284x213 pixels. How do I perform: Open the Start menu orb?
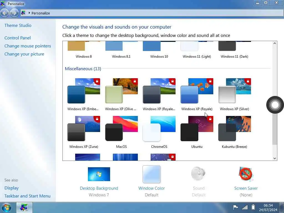6,207
